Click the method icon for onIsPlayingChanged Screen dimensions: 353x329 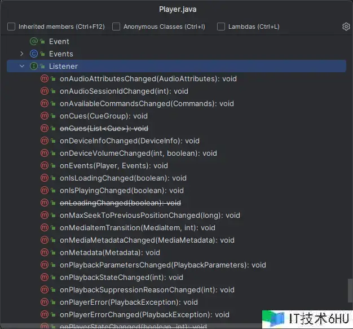click(x=45, y=190)
